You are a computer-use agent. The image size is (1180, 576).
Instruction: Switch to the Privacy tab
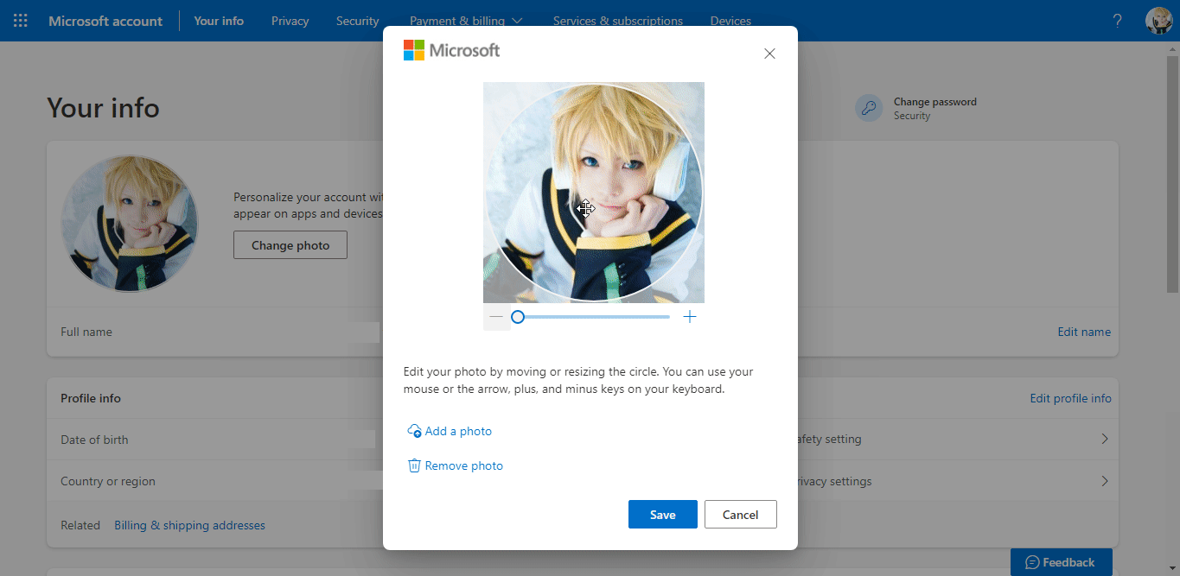point(290,20)
